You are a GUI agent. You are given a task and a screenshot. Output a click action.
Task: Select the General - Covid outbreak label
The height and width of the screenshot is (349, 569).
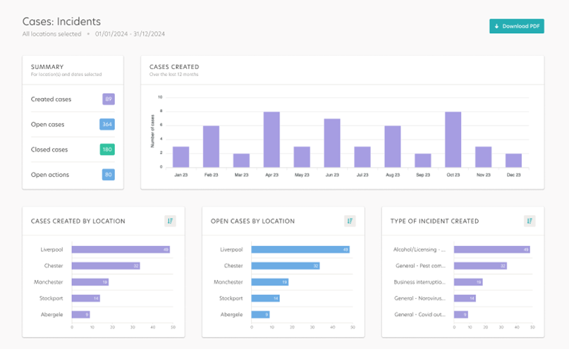pos(420,314)
